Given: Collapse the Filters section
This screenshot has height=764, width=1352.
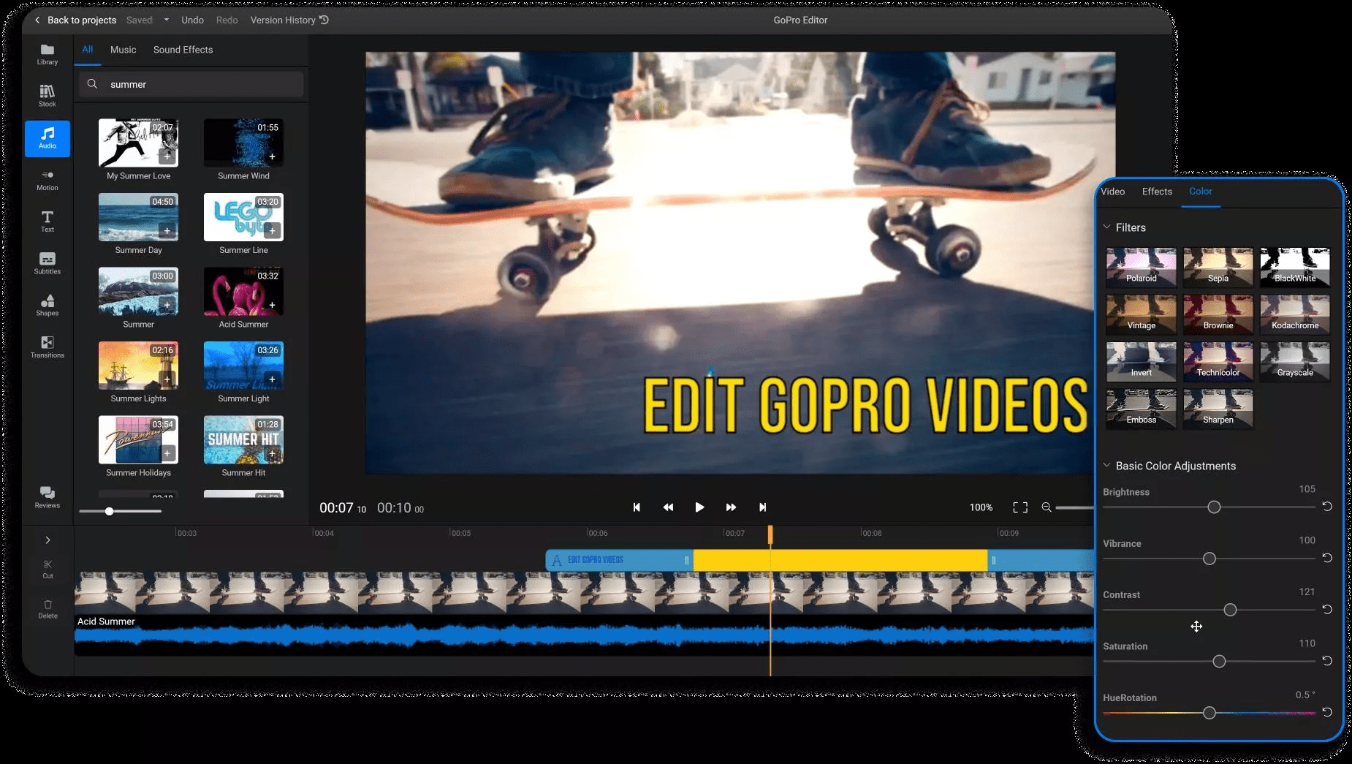Looking at the screenshot, I should 1108,227.
